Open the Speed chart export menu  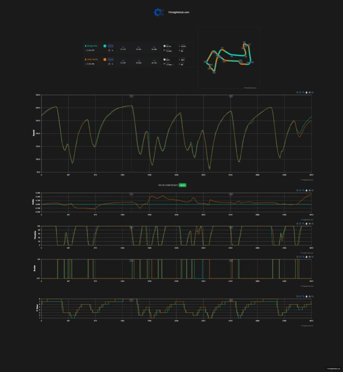pos(313,92)
